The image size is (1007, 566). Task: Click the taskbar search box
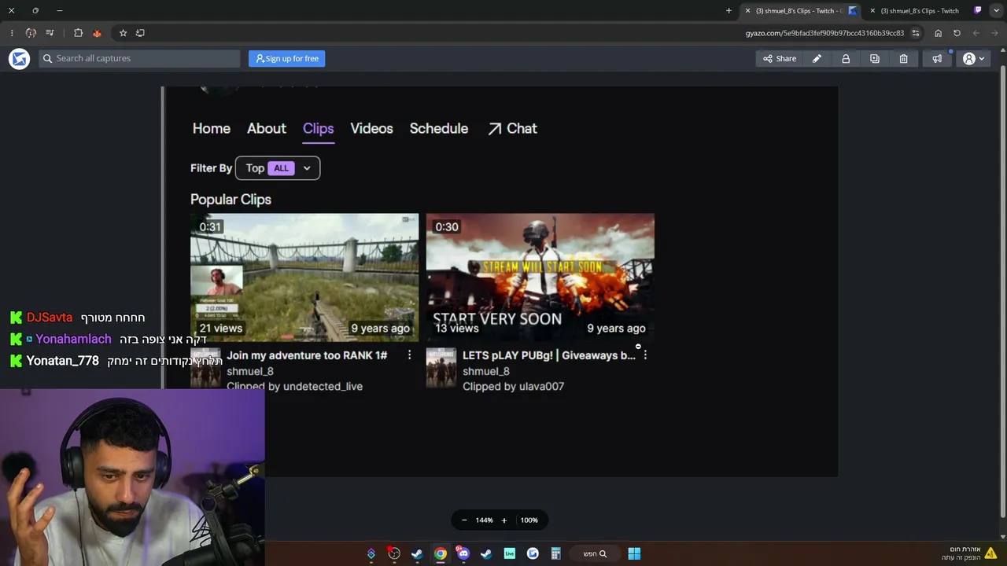[595, 554]
